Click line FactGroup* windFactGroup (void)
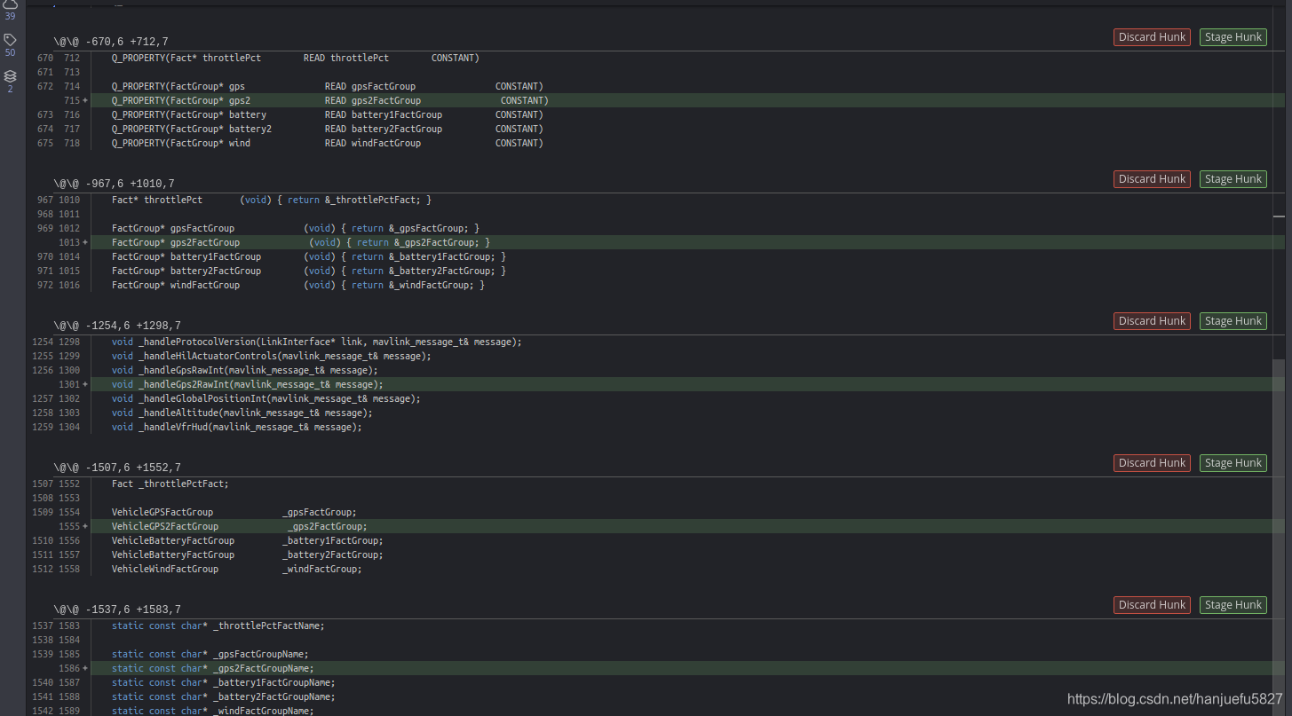The width and height of the screenshot is (1292, 716). point(298,285)
